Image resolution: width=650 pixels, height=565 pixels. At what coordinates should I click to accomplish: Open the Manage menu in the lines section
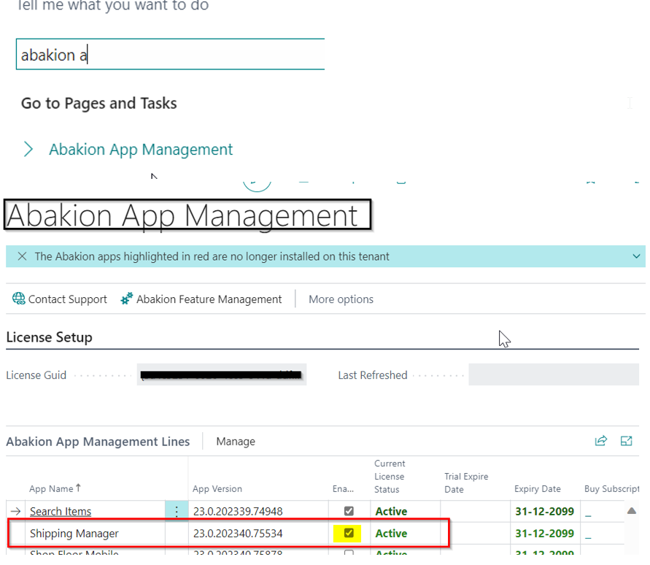(x=236, y=441)
